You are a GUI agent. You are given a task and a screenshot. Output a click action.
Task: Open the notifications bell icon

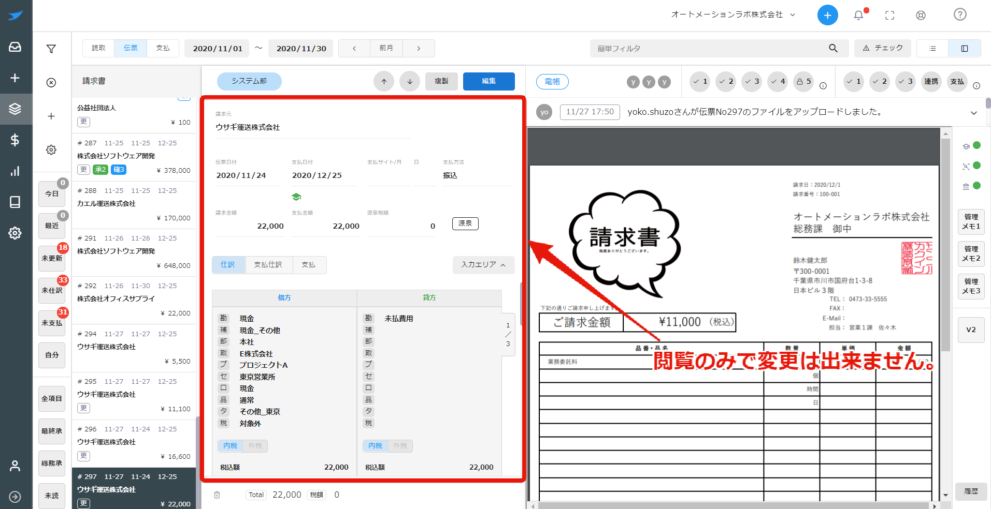point(859,15)
